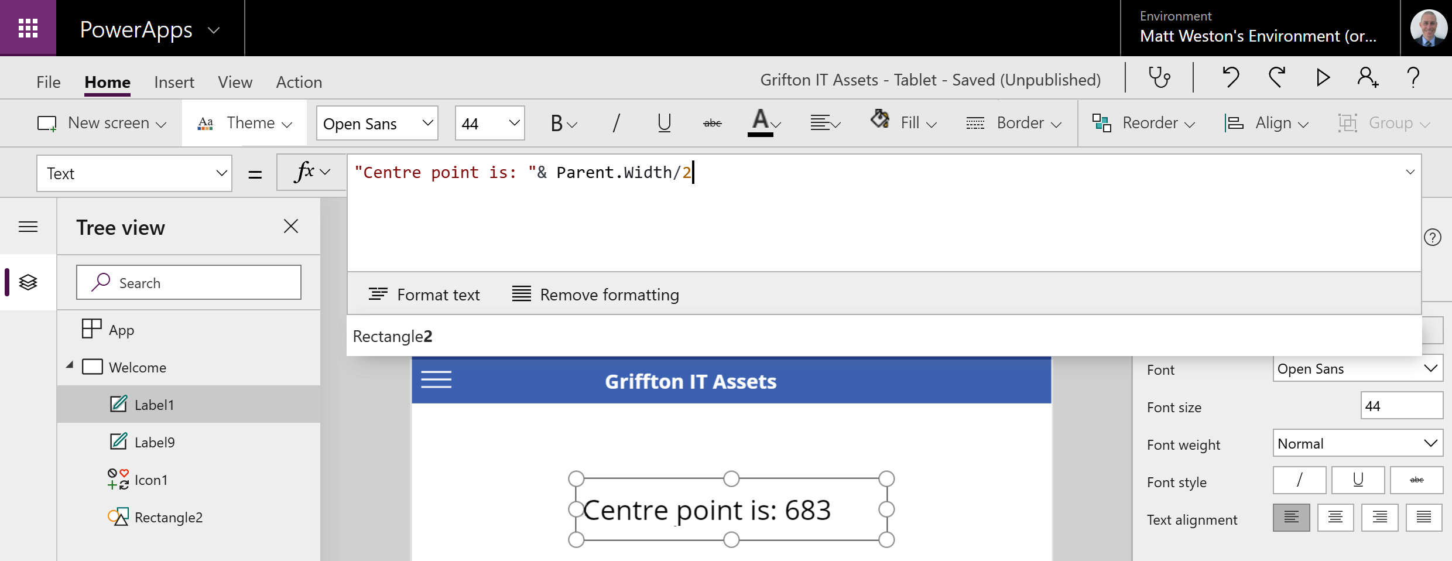Select the Home tab

tap(107, 82)
